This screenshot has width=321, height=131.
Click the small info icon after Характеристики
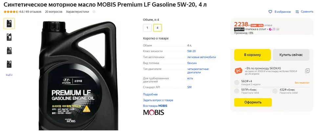[x=94, y=12]
